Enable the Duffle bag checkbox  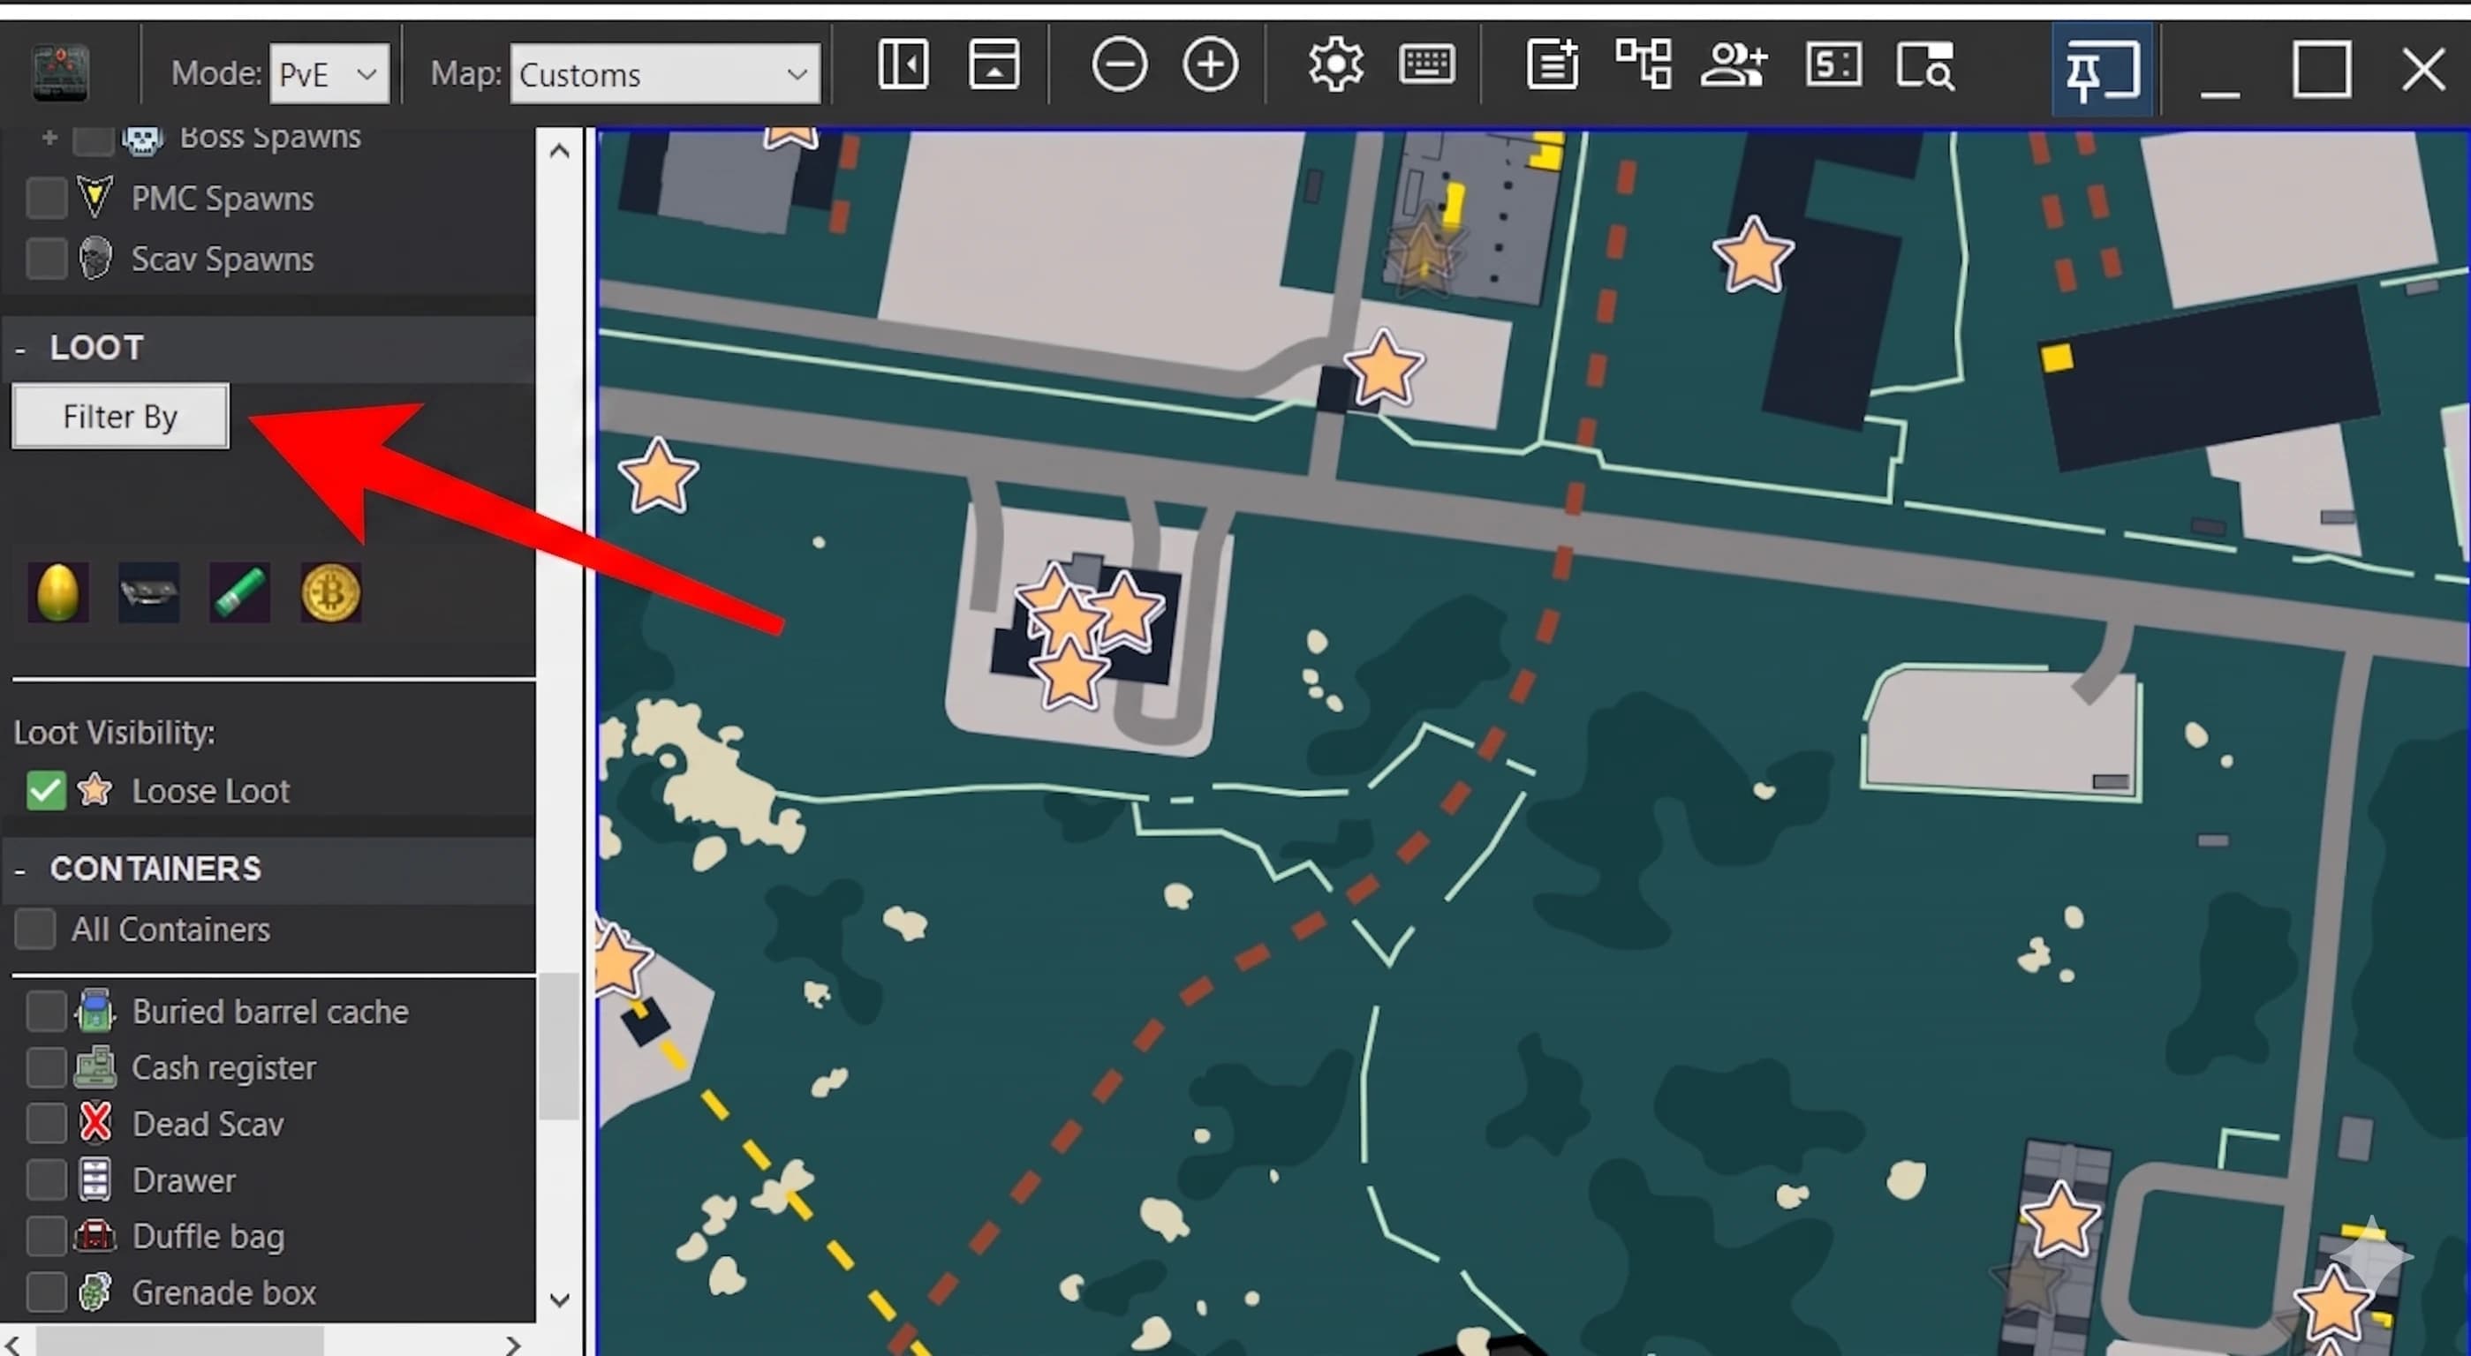(46, 1237)
